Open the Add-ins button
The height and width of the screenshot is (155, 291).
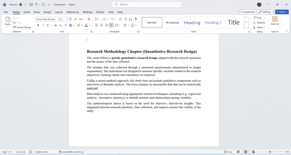(275, 21)
